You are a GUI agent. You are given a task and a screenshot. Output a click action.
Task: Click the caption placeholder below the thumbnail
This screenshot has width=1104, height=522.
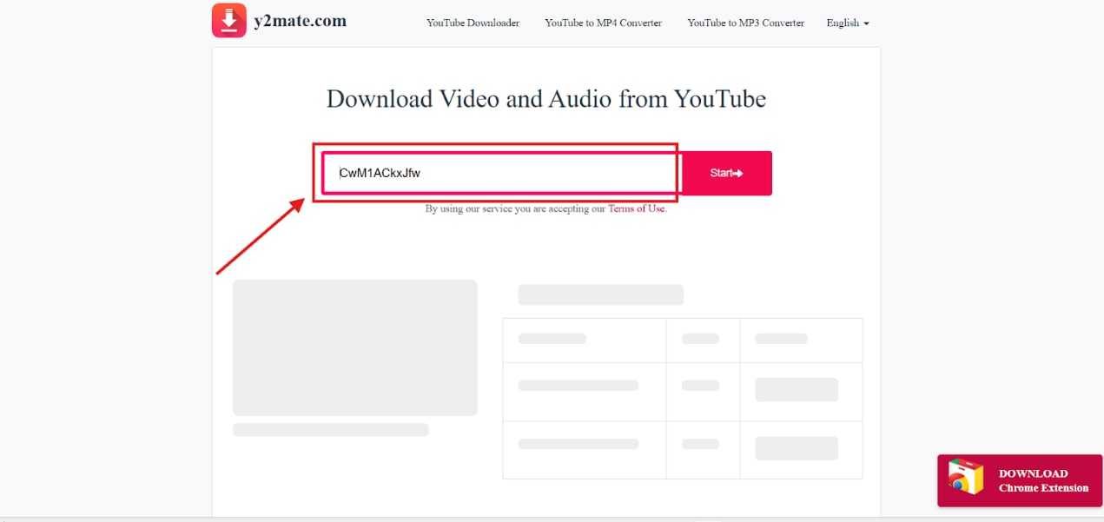(330, 429)
